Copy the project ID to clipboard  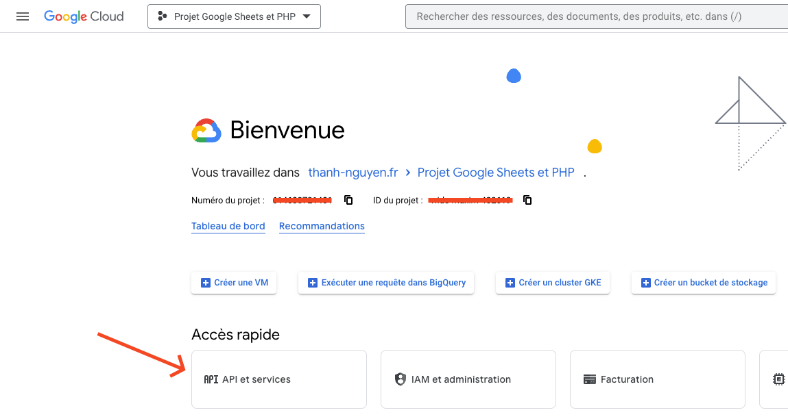[x=527, y=200]
